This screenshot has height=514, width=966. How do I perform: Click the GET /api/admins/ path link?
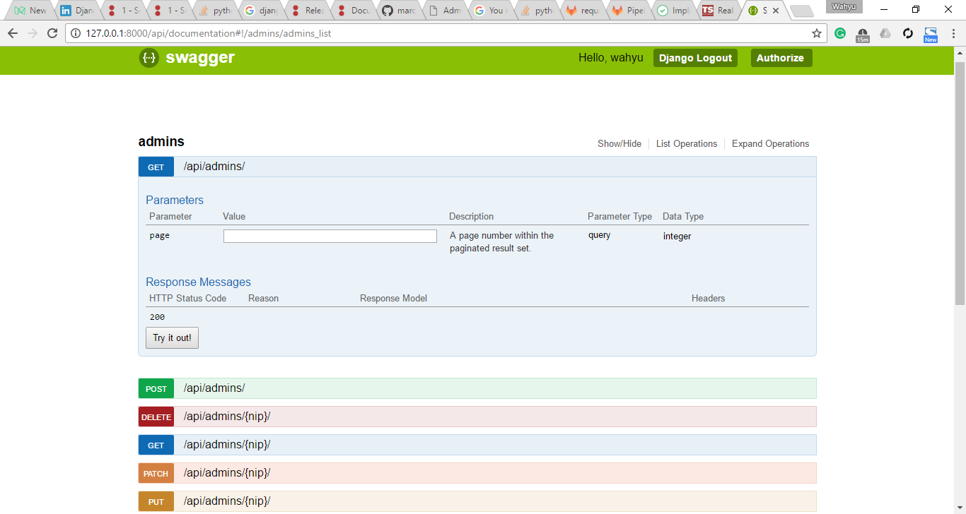(214, 167)
